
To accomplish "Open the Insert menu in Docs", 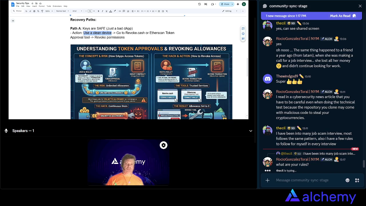I will point(34,6).
